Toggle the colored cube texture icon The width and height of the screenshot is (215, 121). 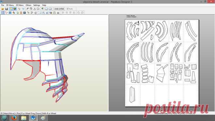pos(15,9)
